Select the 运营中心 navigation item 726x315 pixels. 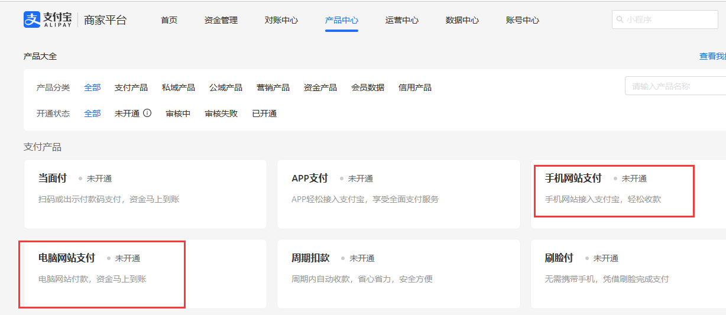[x=402, y=20]
